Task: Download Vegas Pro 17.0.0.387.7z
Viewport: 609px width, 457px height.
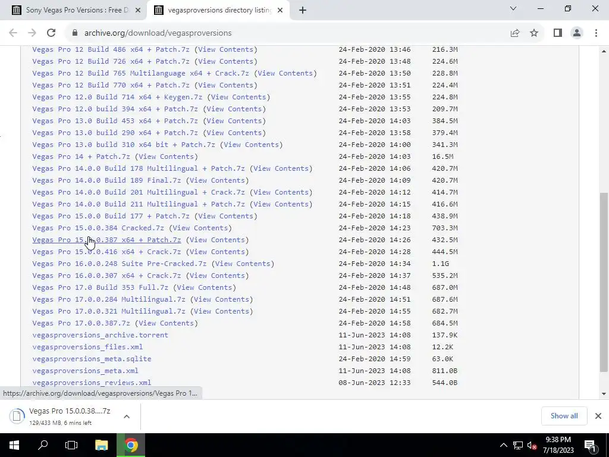Action: 81,323
